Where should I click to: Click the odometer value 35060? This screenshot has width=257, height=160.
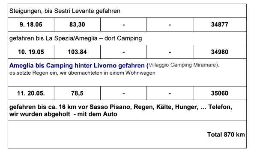pos(220,93)
